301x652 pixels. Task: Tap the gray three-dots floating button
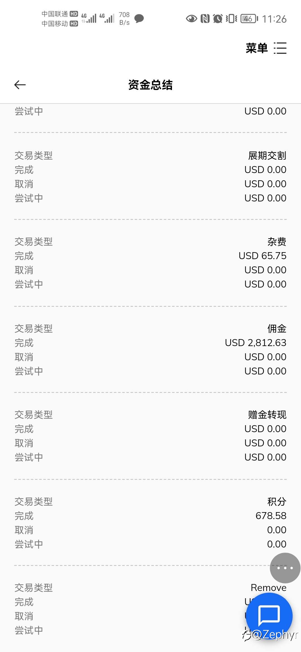[x=285, y=568]
